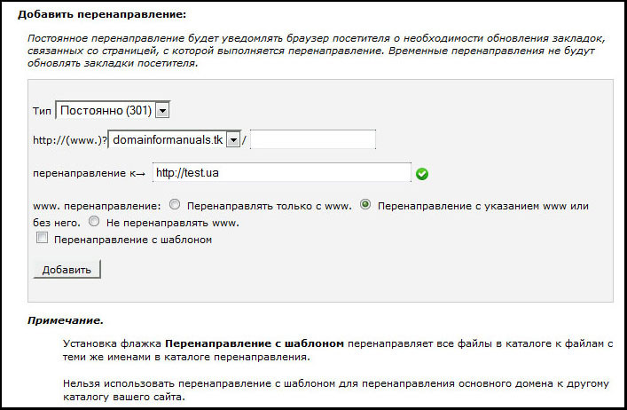Choose the redirect with or without www radio
Image resolution: width=627 pixels, height=410 pixels.
pos(364,204)
